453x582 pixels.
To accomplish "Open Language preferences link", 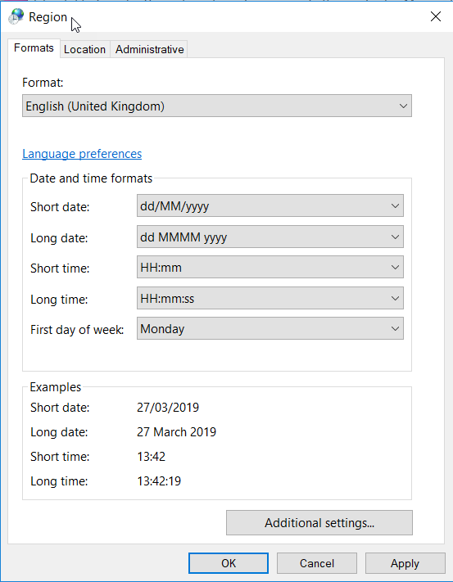I will point(82,154).
